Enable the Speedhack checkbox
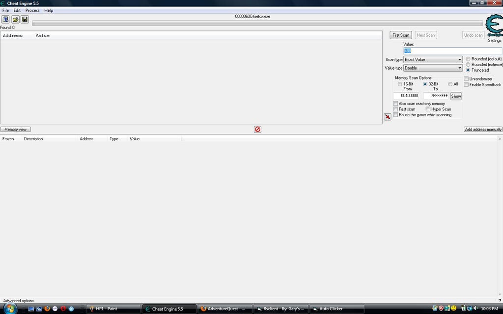The height and width of the screenshot is (314, 503). click(x=466, y=84)
